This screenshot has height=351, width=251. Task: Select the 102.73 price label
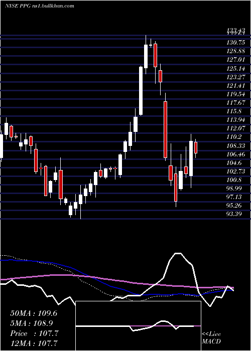(x=235, y=171)
